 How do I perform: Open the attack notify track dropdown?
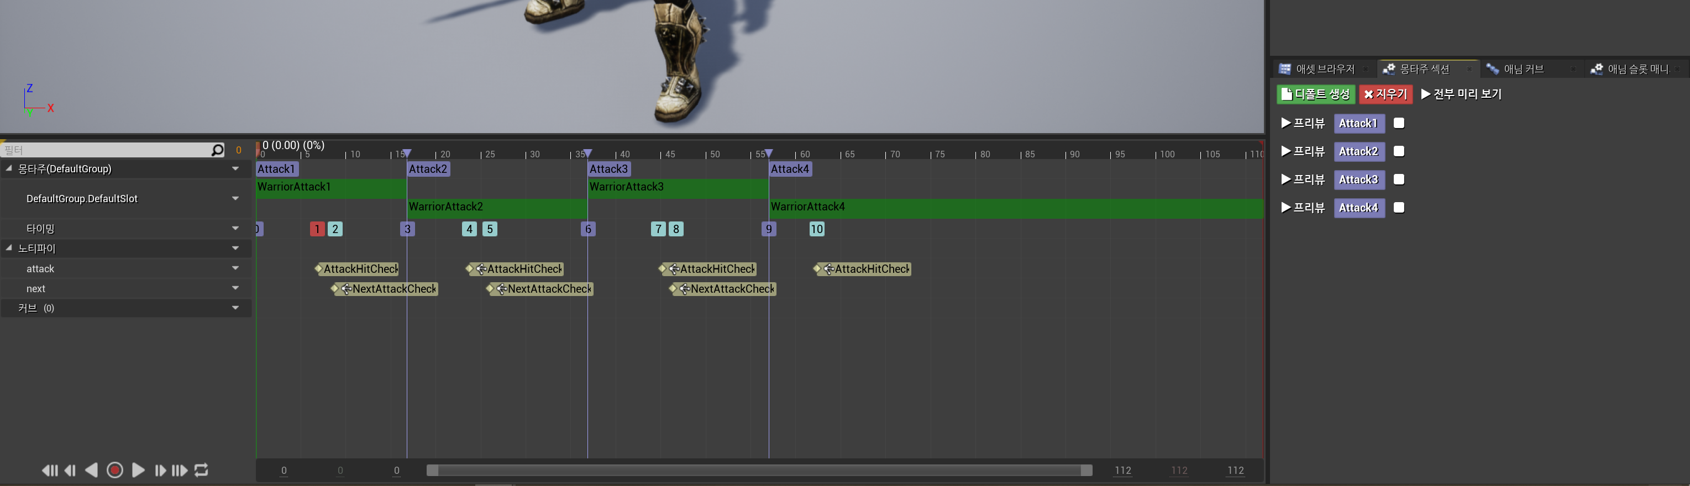click(235, 268)
